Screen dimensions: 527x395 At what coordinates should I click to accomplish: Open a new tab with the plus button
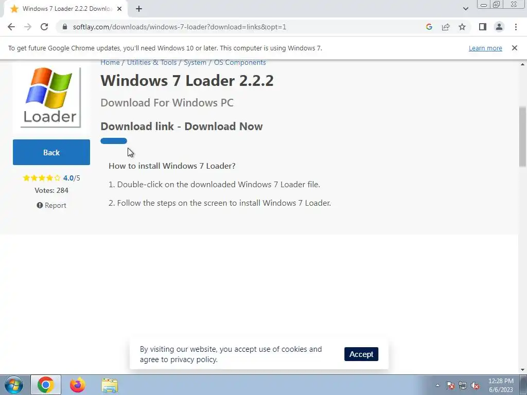pyautogui.click(x=139, y=9)
